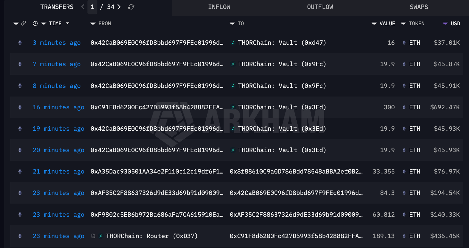
Task: Open THORChain: Vault (0x3Ed) in 16 minutes row
Action: 282,107
